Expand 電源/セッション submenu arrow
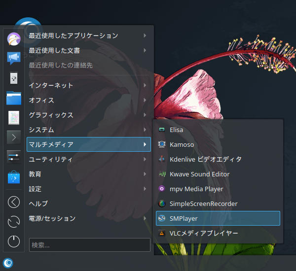 (145, 218)
